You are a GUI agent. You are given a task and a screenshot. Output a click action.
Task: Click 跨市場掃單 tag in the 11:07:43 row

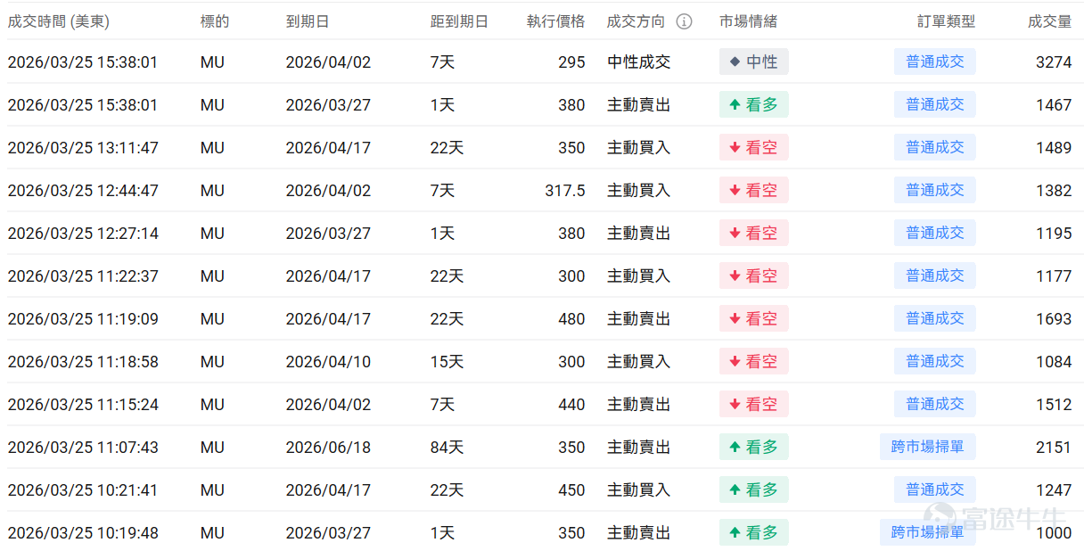coord(928,447)
